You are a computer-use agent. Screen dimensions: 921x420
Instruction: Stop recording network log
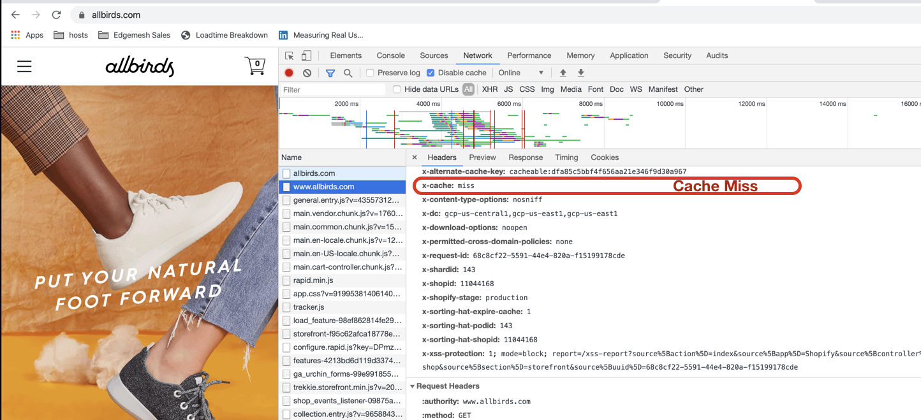(x=289, y=73)
